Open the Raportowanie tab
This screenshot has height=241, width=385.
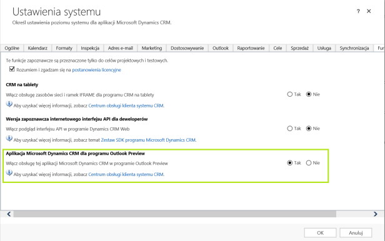point(251,48)
